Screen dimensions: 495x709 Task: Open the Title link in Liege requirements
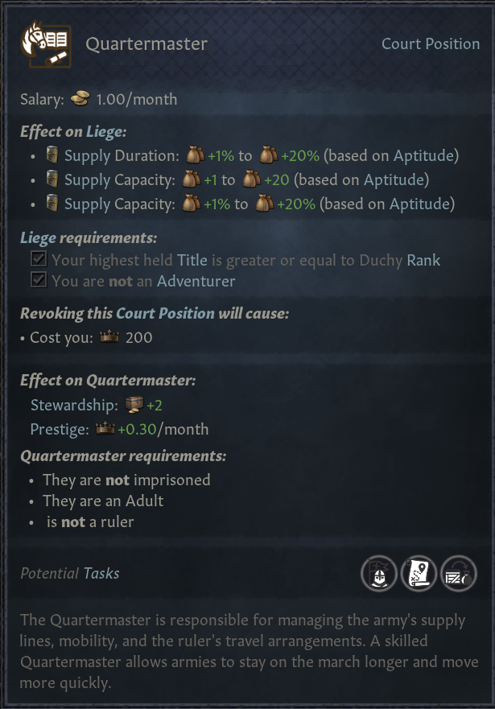pyautogui.click(x=192, y=260)
